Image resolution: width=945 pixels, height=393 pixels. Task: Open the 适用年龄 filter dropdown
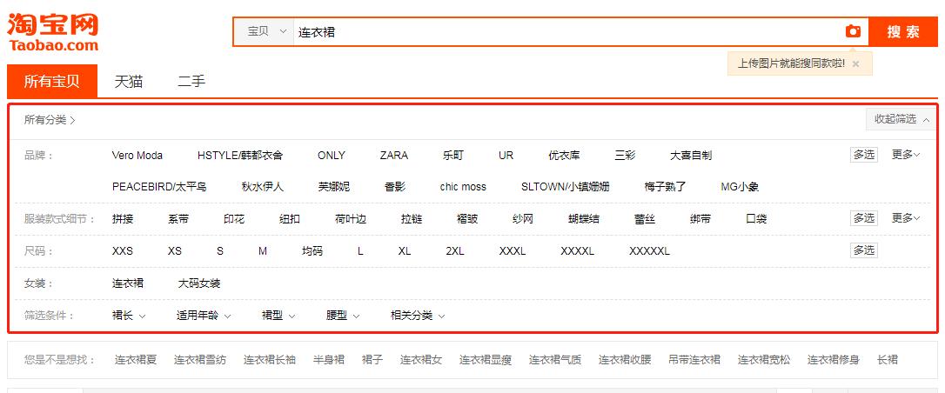coord(204,316)
